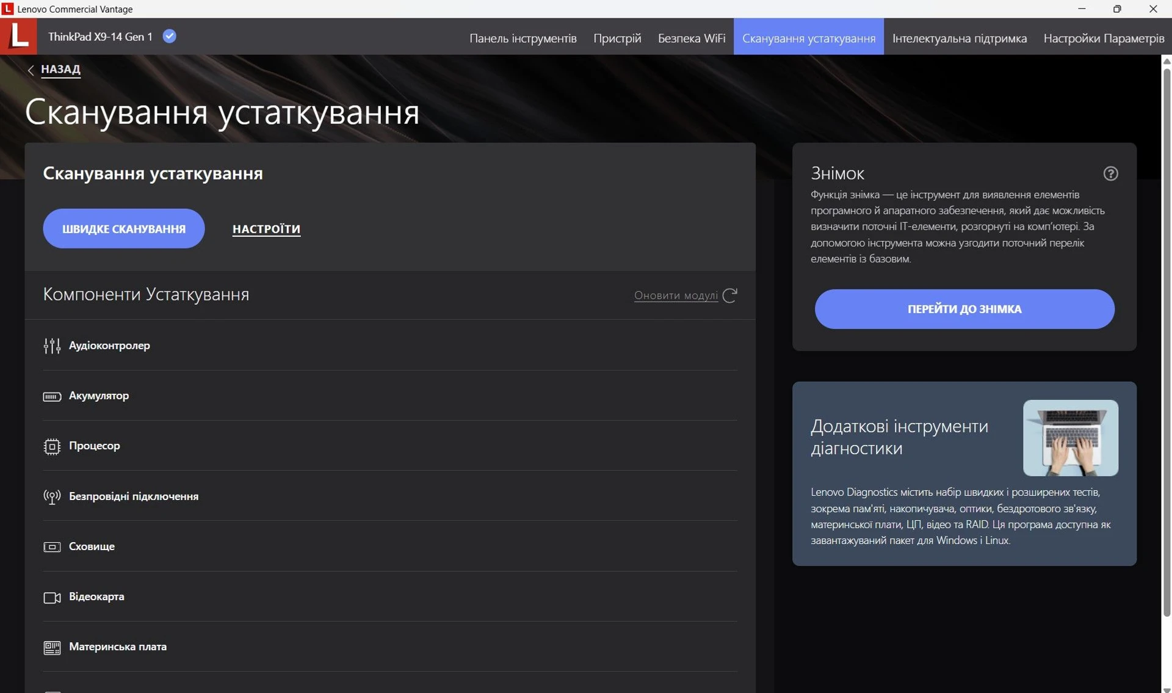The image size is (1172, 693).
Task: Open the help question mark in Знімок panel
Action: click(x=1110, y=173)
